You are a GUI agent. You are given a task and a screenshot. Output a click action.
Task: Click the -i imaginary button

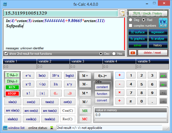coord(163,101)
